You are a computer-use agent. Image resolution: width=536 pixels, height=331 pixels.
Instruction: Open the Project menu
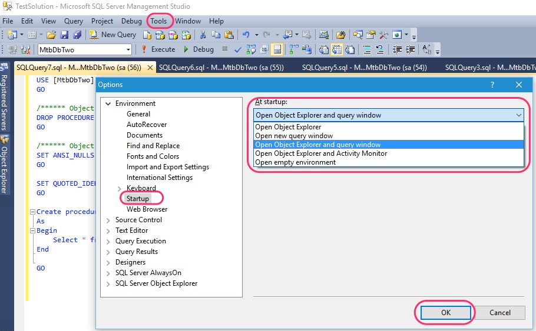(102, 21)
